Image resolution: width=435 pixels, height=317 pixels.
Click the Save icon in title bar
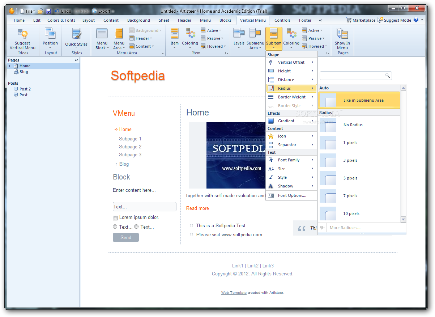(49, 11)
